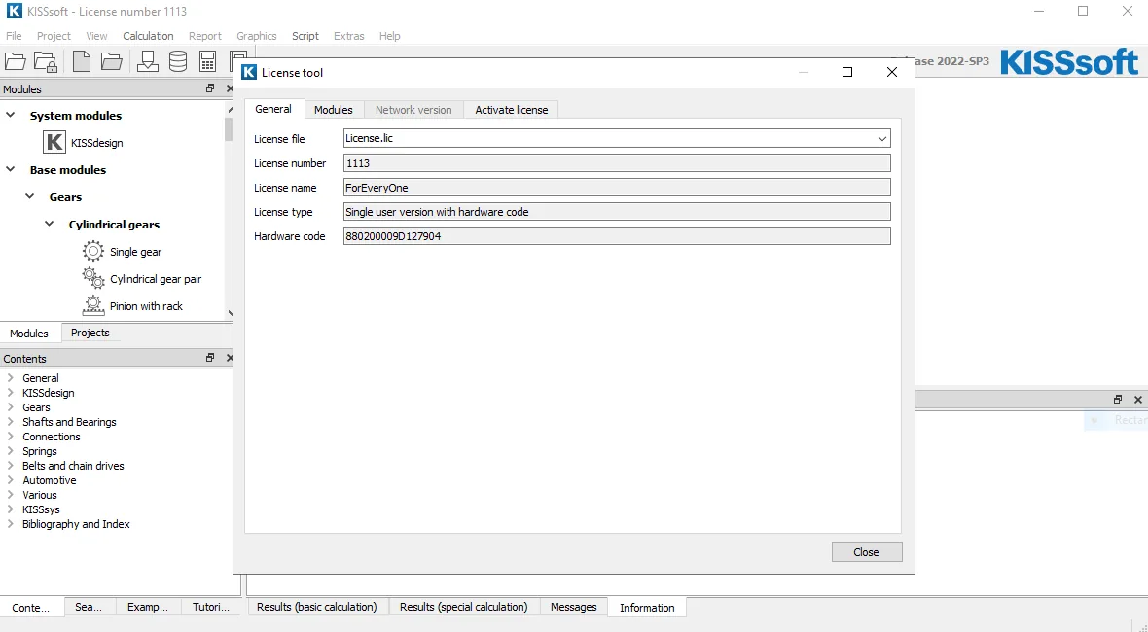The width and height of the screenshot is (1148, 632).
Task: Click the open file folder toolbar icon
Action: pyautogui.click(x=111, y=61)
